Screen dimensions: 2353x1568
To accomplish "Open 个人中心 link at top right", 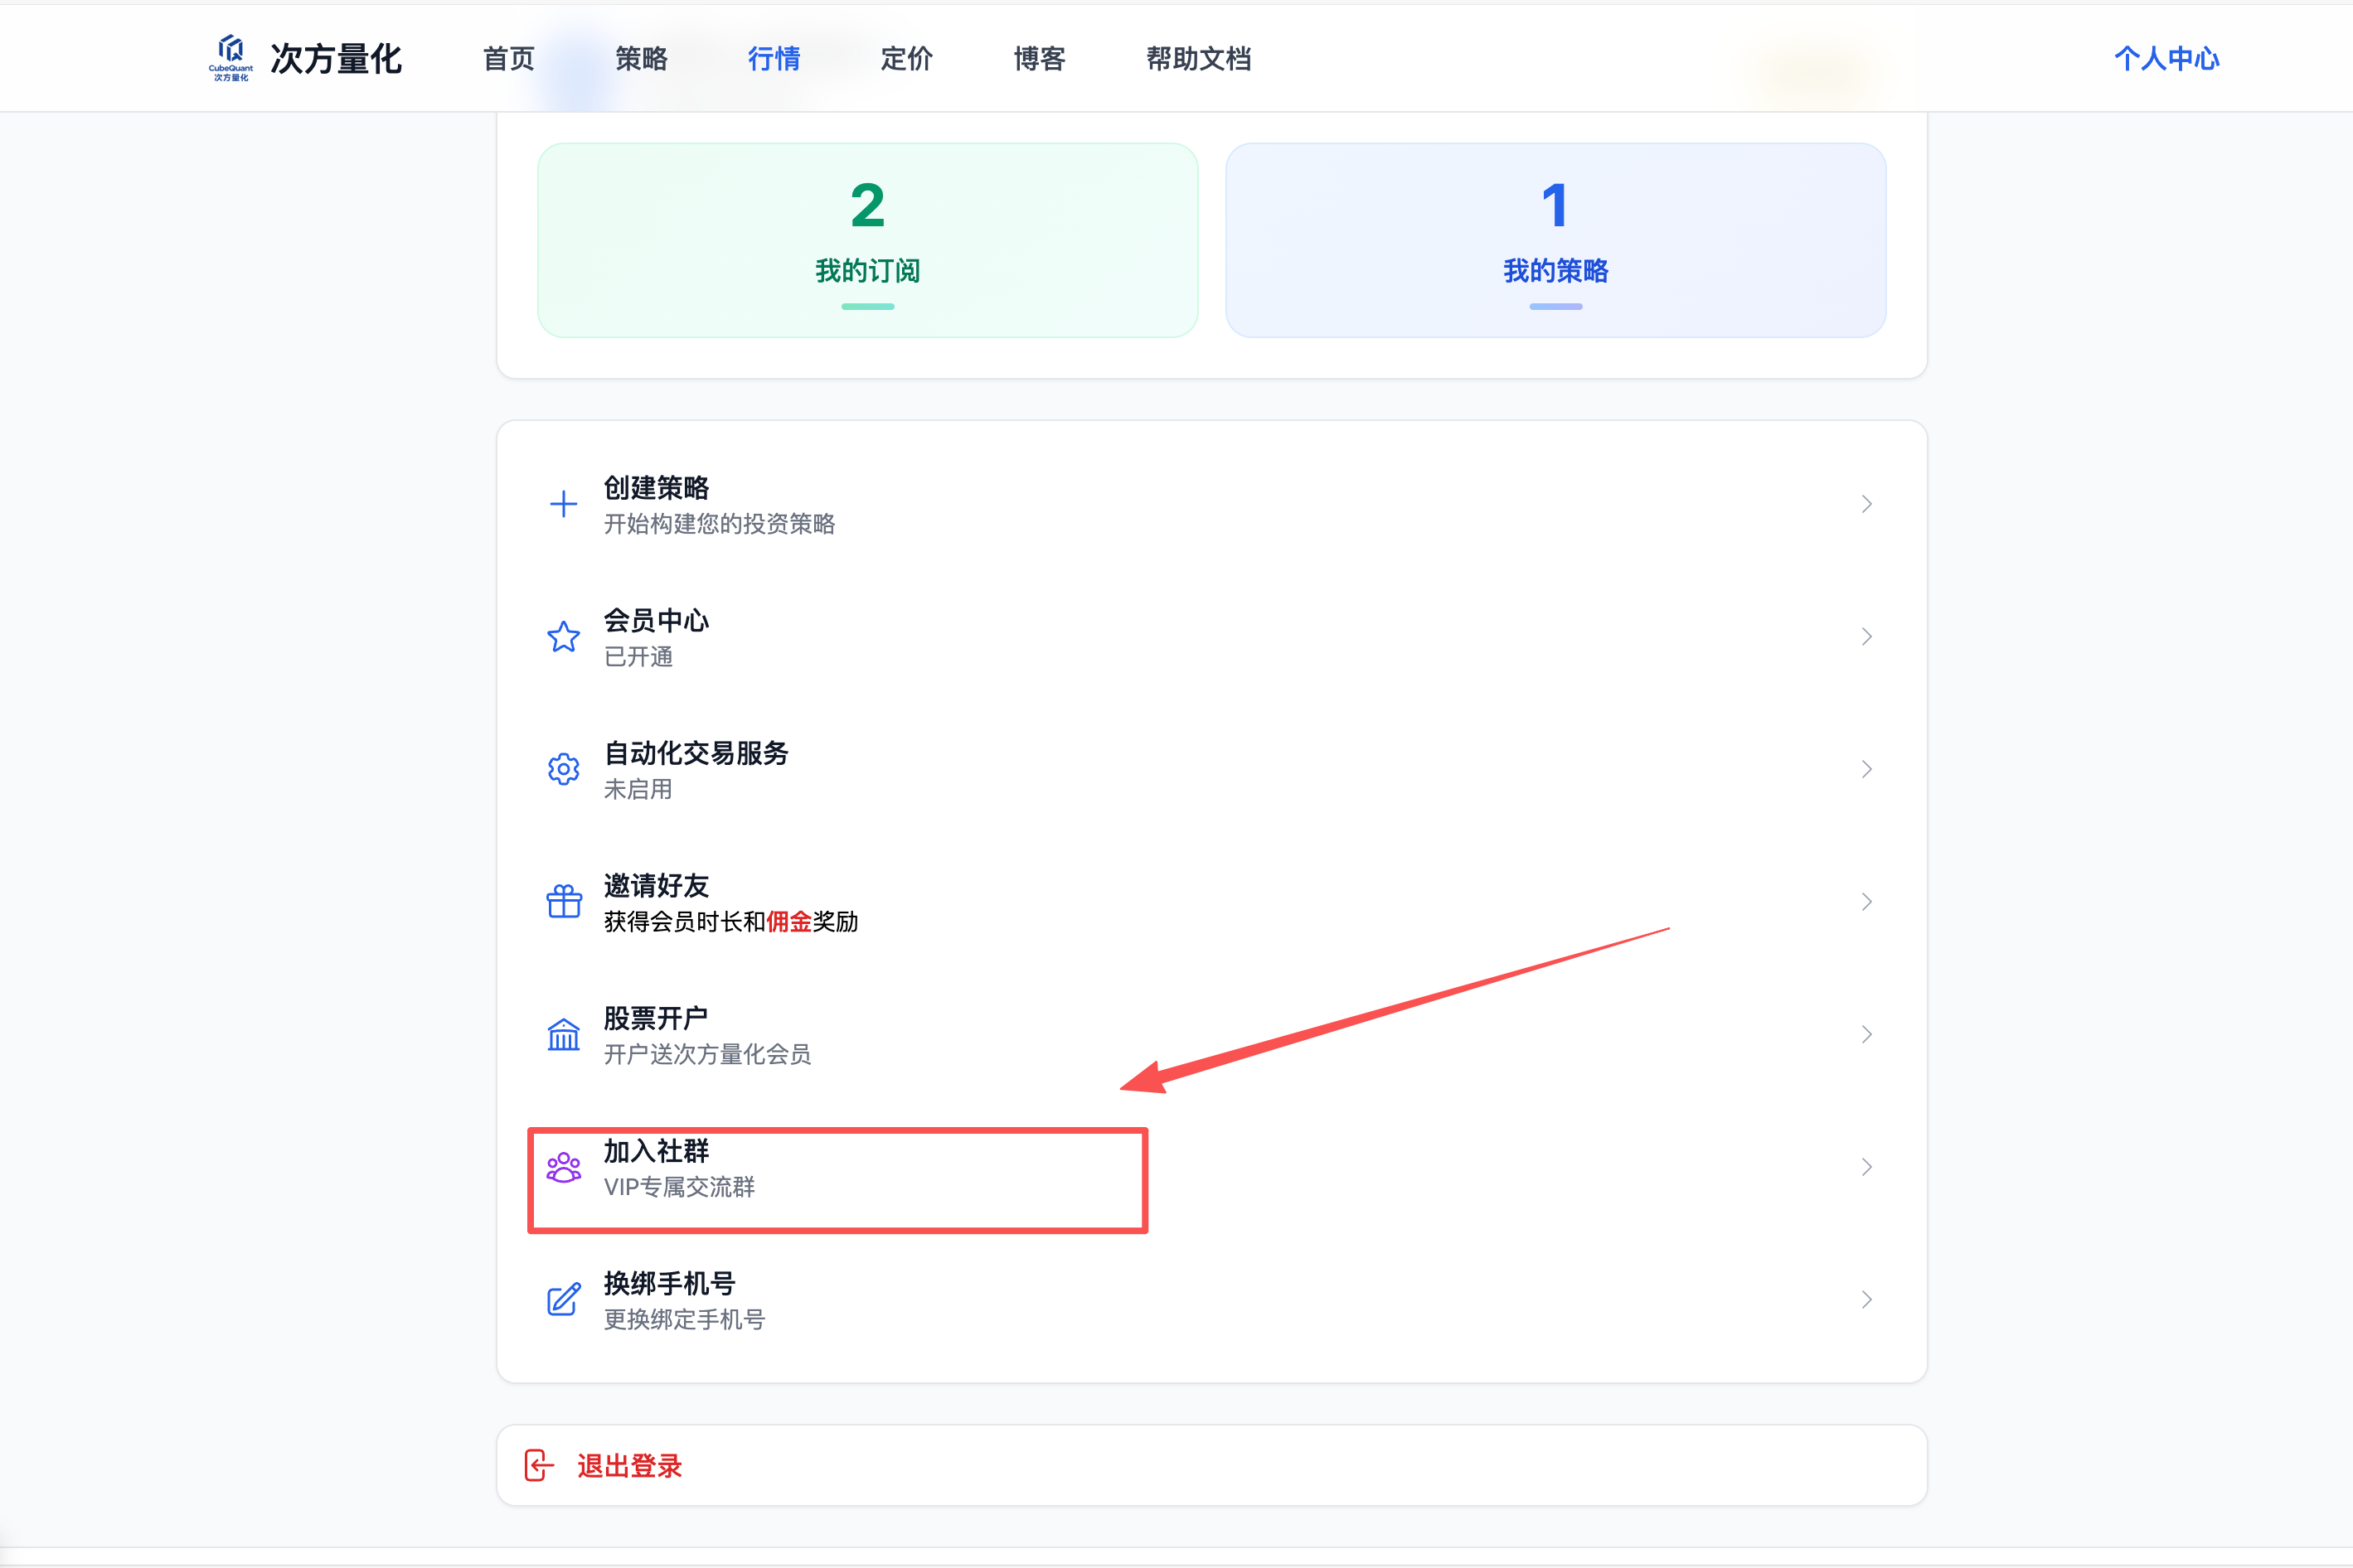I will (2166, 59).
